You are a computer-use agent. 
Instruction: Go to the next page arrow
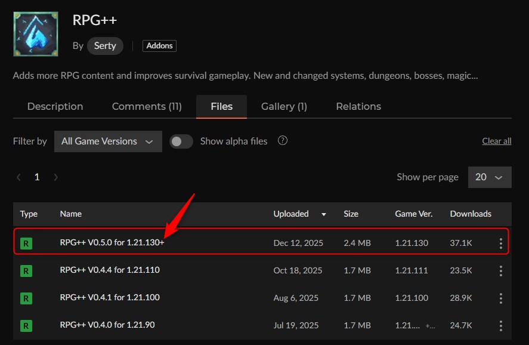[56, 177]
